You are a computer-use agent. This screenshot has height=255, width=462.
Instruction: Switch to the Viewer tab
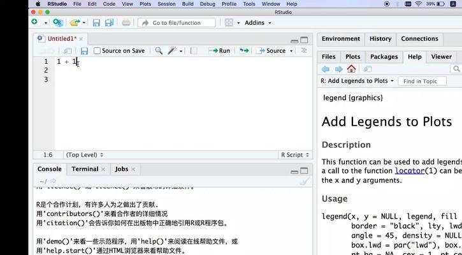point(442,57)
